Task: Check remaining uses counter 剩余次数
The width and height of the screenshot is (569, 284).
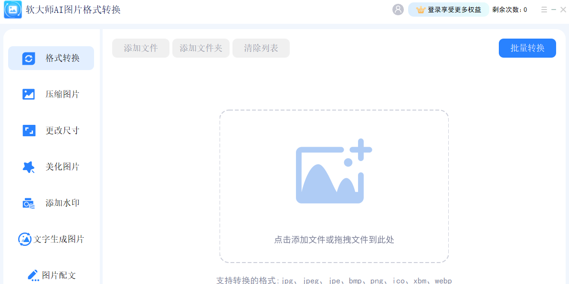Action: click(509, 10)
